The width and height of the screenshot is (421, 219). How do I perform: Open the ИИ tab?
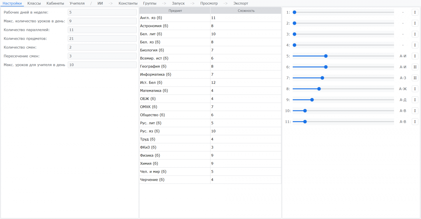coord(100,3)
